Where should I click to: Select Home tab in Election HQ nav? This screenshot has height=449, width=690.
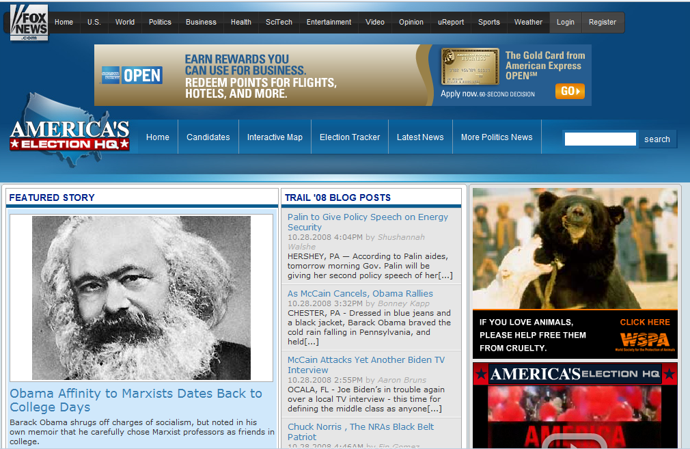click(x=158, y=137)
